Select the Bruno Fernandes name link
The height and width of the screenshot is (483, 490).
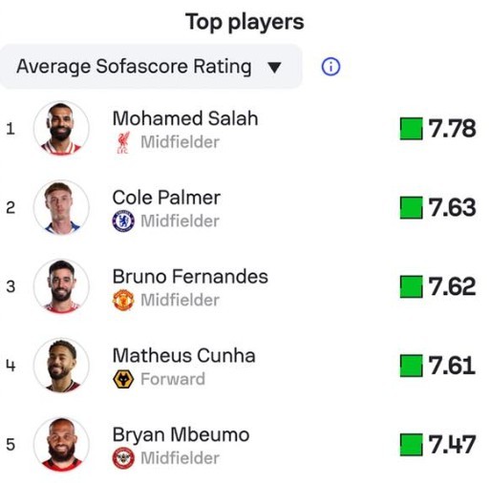(x=190, y=277)
